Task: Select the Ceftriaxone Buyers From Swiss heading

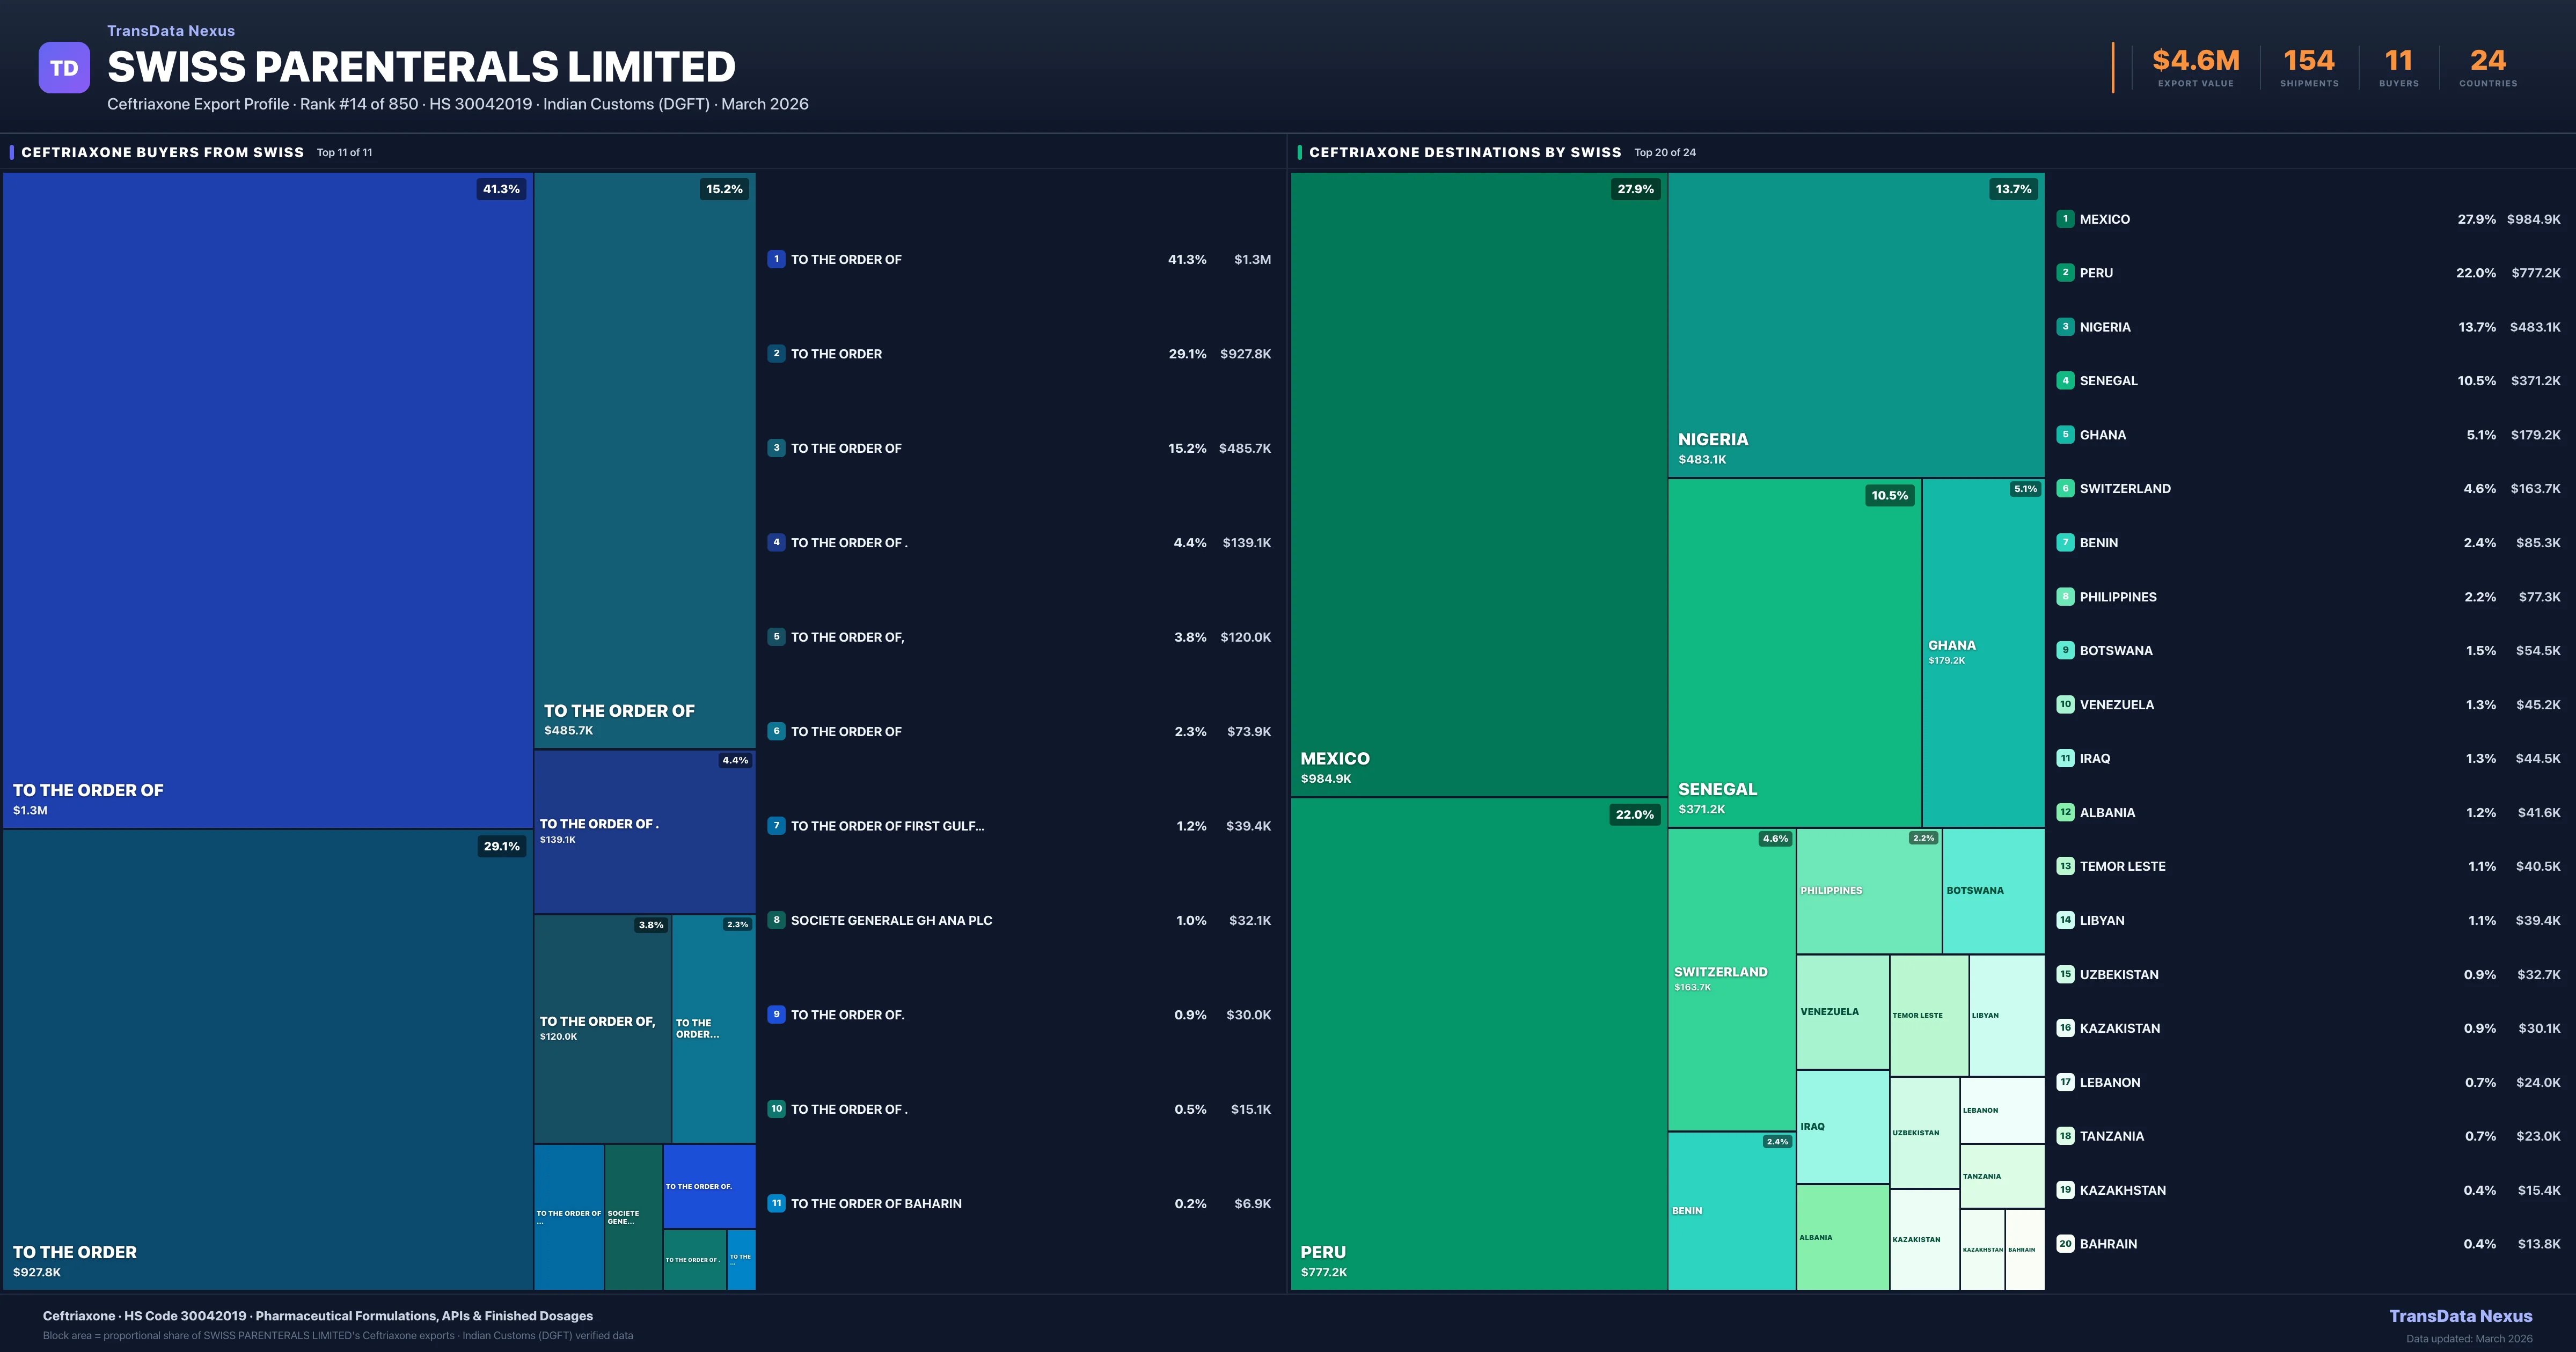Action: coord(162,152)
